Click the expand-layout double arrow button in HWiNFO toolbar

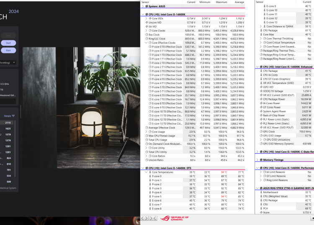(x=144, y=218)
